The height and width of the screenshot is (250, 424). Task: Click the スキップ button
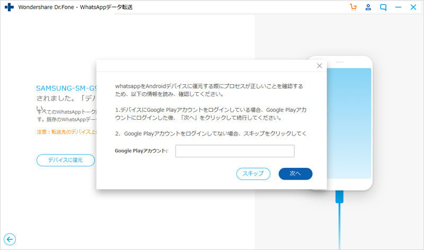tap(253, 174)
